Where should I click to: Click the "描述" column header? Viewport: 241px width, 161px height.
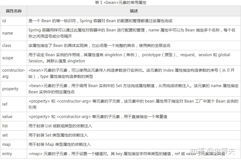[x=134, y=11]
